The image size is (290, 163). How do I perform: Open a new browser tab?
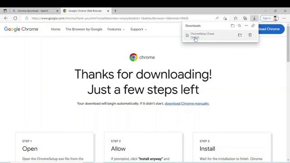coord(116,11)
